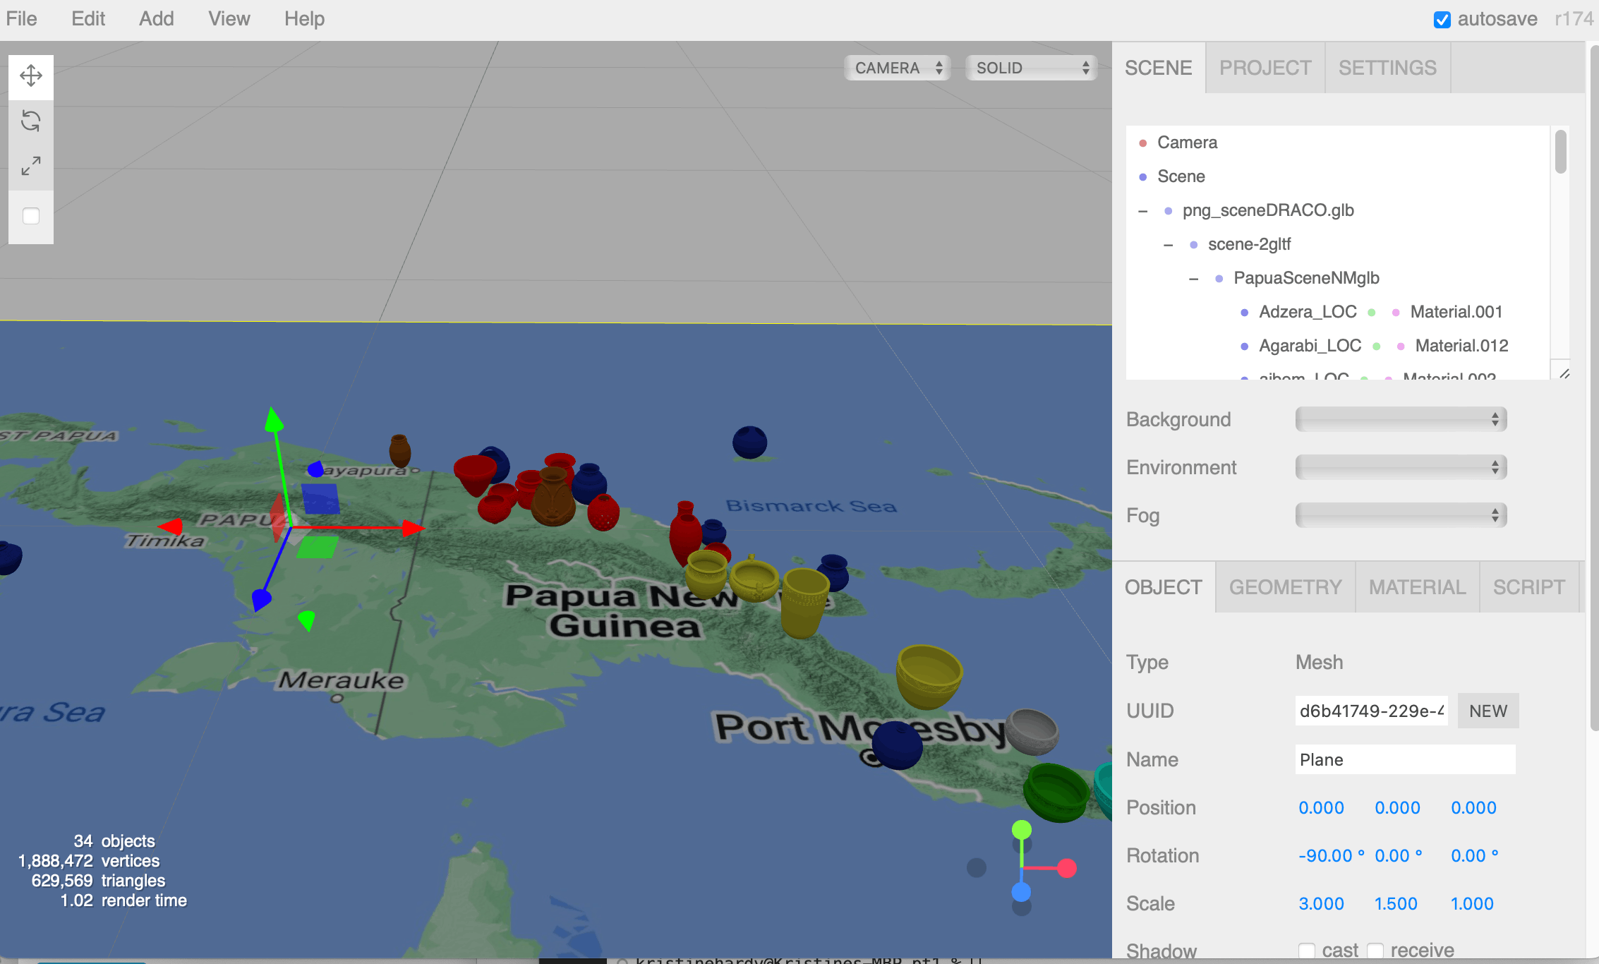Select the translate (move) tool
Screen dimensions: 1599x964
pyautogui.click(x=31, y=76)
